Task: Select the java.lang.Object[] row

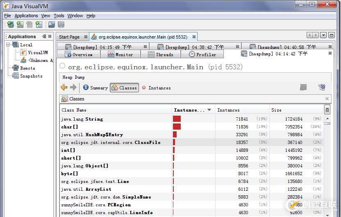Action: click(192, 166)
